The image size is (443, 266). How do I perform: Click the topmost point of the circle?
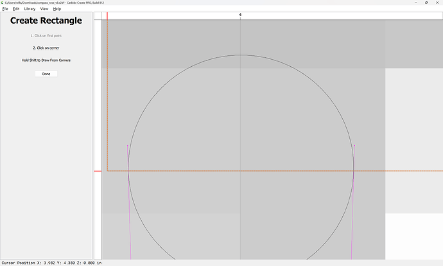(x=241, y=54)
